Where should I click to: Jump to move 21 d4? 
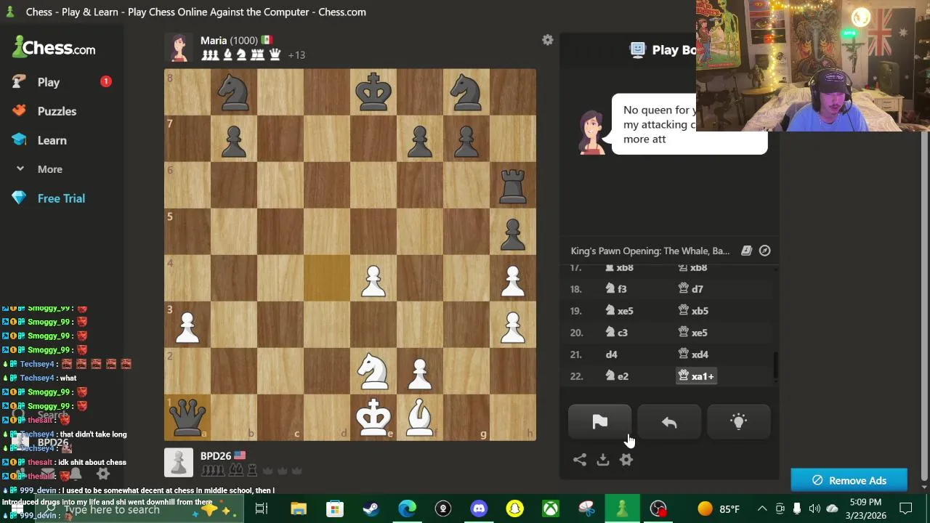[612, 354]
